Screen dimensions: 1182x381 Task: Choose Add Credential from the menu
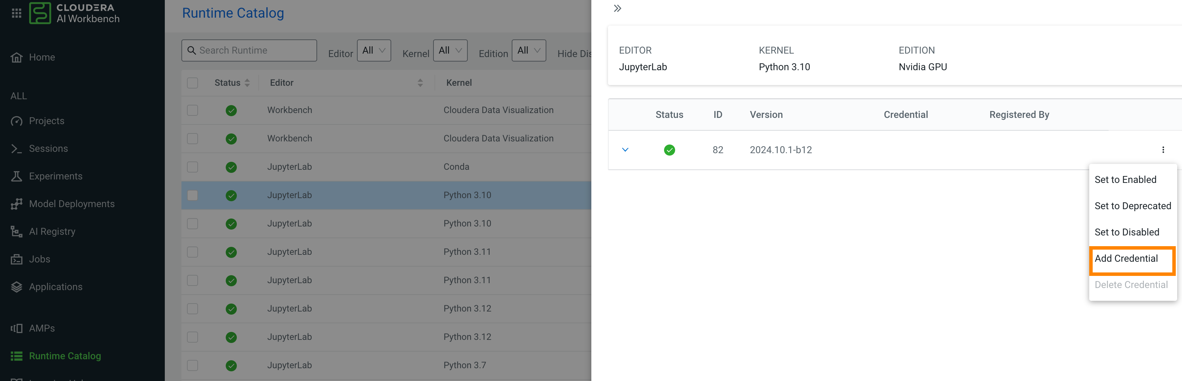click(1126, 259)
